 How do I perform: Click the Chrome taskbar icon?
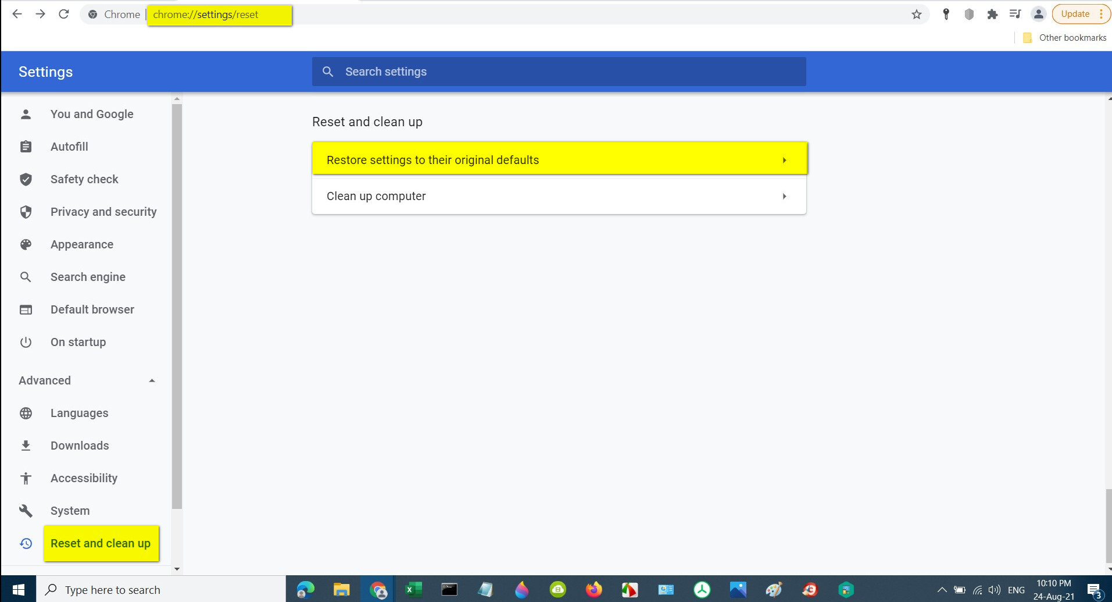click(378, 589)
